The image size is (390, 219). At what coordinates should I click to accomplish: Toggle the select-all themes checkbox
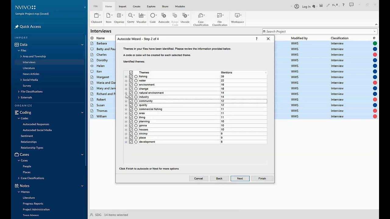click(131, 72)
